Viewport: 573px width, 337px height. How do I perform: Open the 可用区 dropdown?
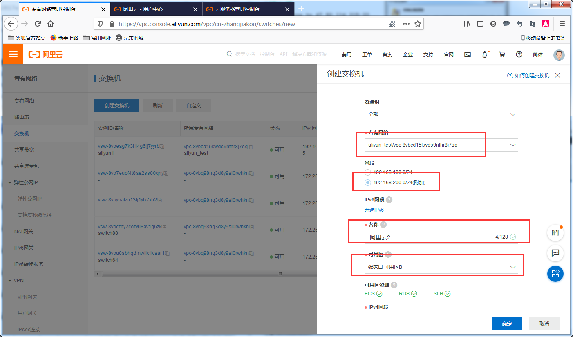tap(441, 267)
